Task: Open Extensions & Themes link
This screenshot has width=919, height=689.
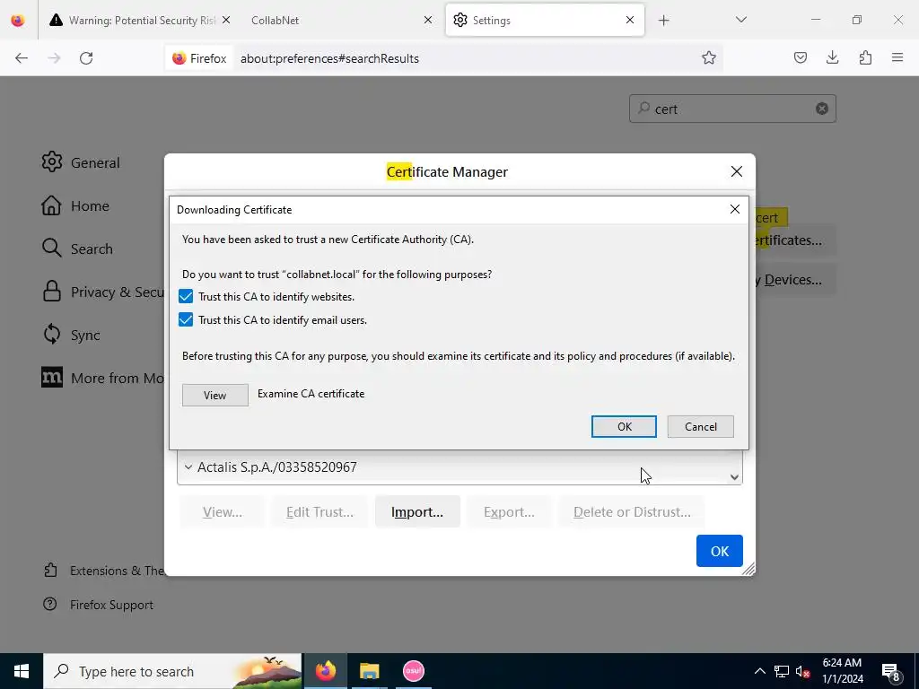Action: [104, 570]
